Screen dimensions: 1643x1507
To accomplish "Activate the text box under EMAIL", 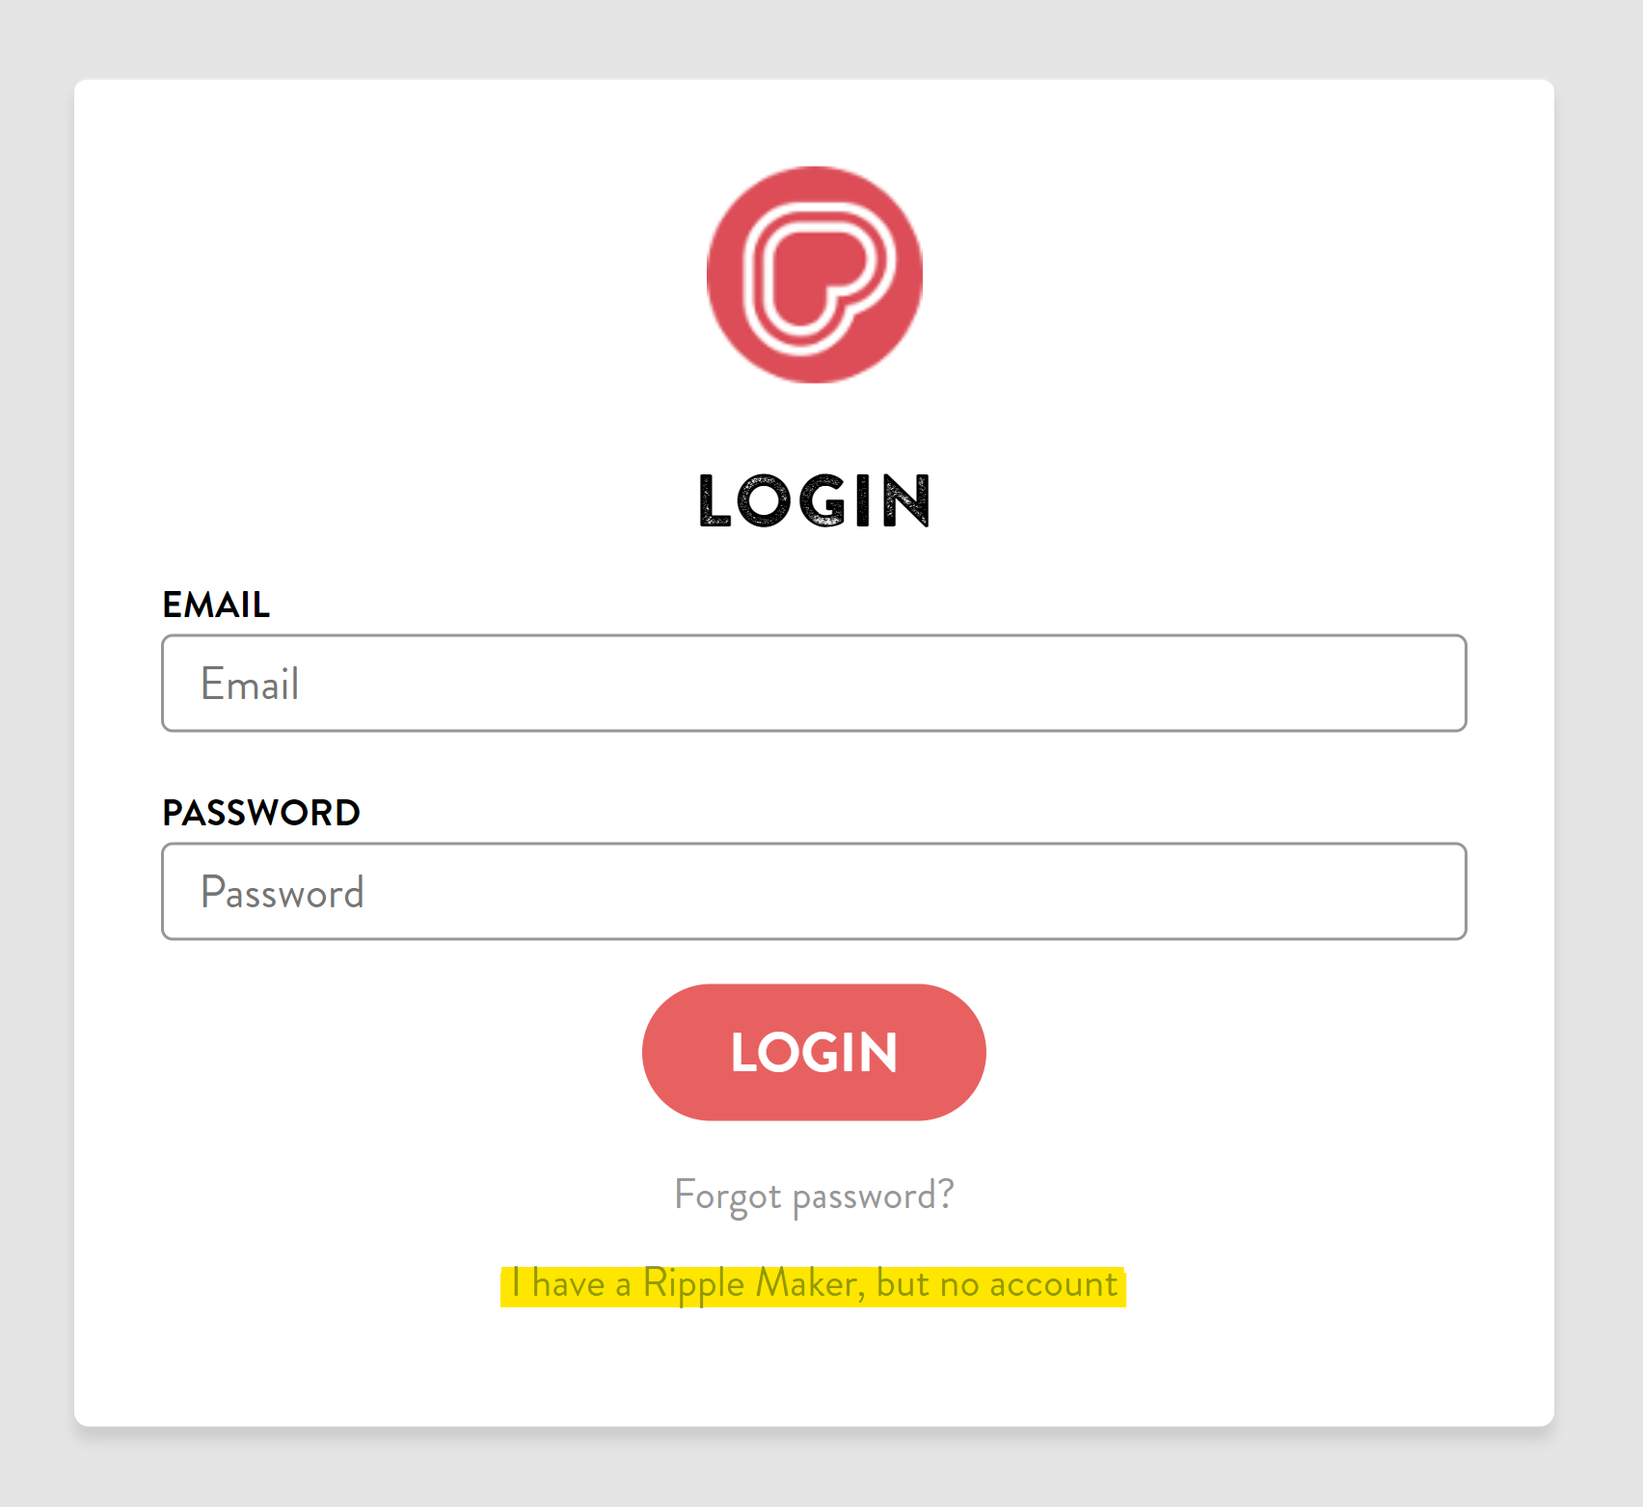I will pyautogui.click(x=814, y=683).
